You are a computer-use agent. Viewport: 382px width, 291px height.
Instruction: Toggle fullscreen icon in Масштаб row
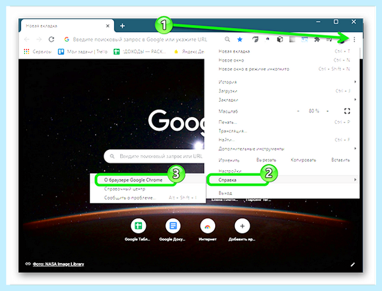pyautogui.click(x=347, y=111)
